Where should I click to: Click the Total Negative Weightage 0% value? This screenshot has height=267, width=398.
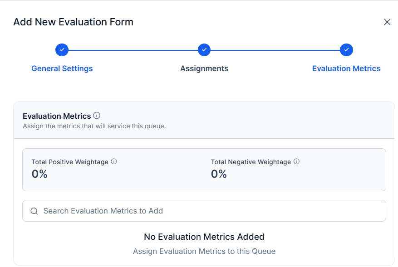click(219, 174)
